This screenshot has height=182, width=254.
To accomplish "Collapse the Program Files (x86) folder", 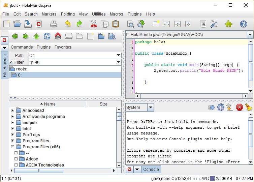I will [12, 147].
